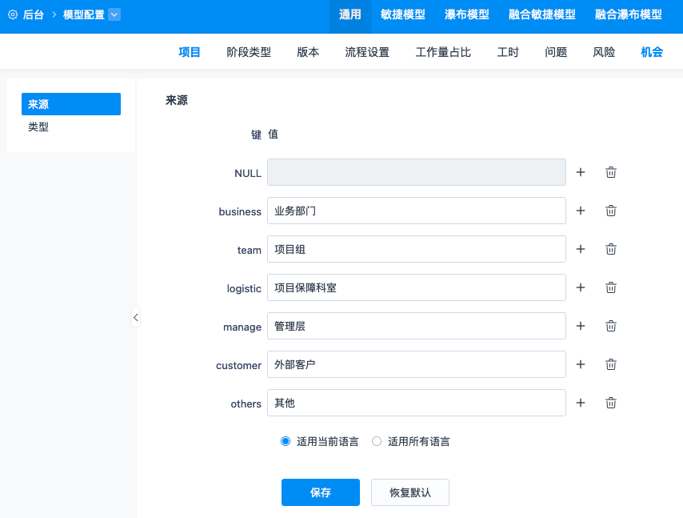683x518 pixels.
Task: Click the 保存 button
Action: pyautogui.click(x=320, y=492)
